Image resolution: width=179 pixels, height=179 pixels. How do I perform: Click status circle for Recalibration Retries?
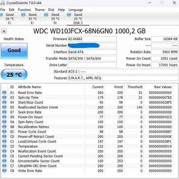[4, 127]
